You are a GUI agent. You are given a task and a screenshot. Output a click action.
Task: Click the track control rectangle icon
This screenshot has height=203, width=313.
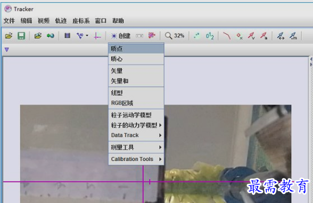(139, 36)
